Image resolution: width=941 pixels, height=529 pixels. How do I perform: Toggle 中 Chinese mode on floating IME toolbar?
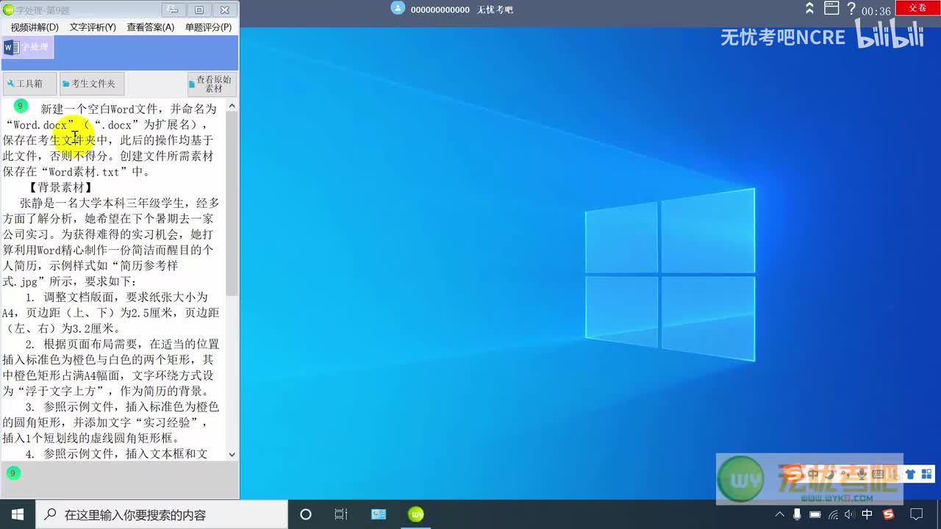[813, 474]
